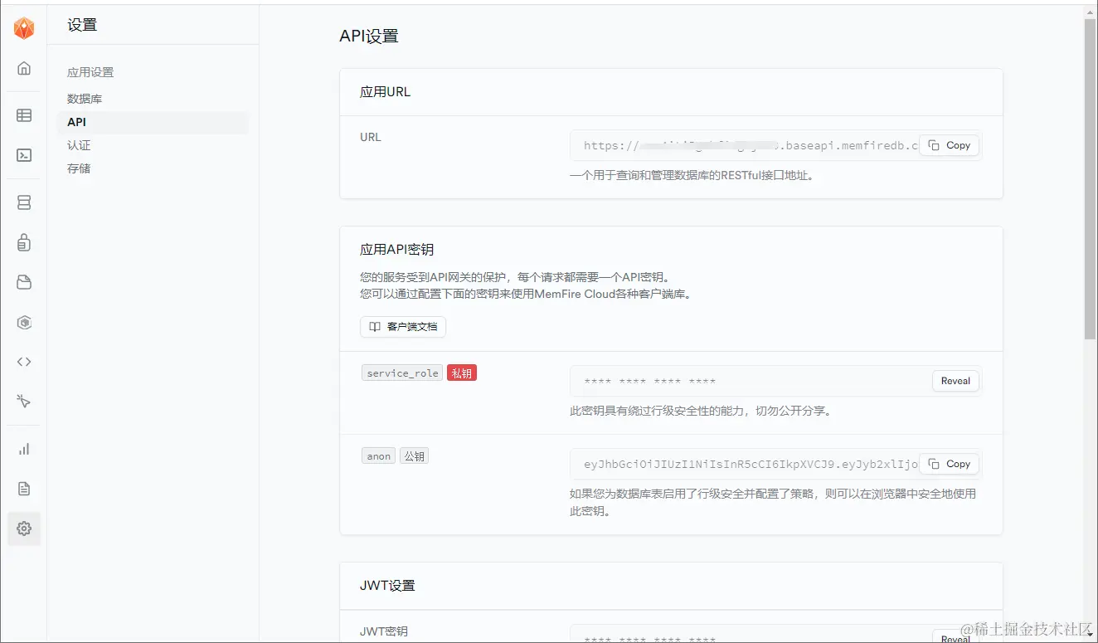Click the API设置 page heading
The width and height of the screenshot is (1098, 643).
pyautogui.click(x=369, y=37)
